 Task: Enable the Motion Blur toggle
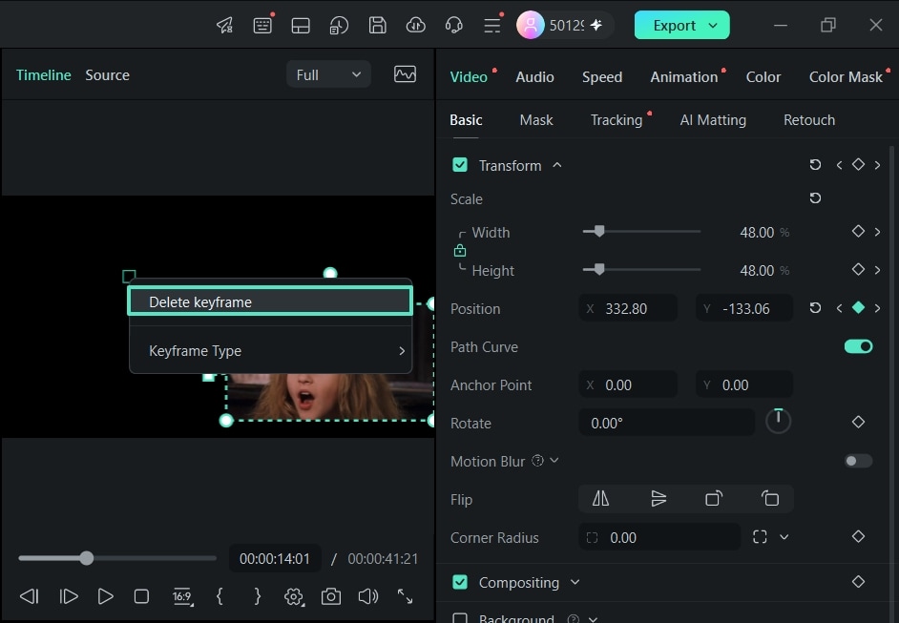tap(858, 461)
